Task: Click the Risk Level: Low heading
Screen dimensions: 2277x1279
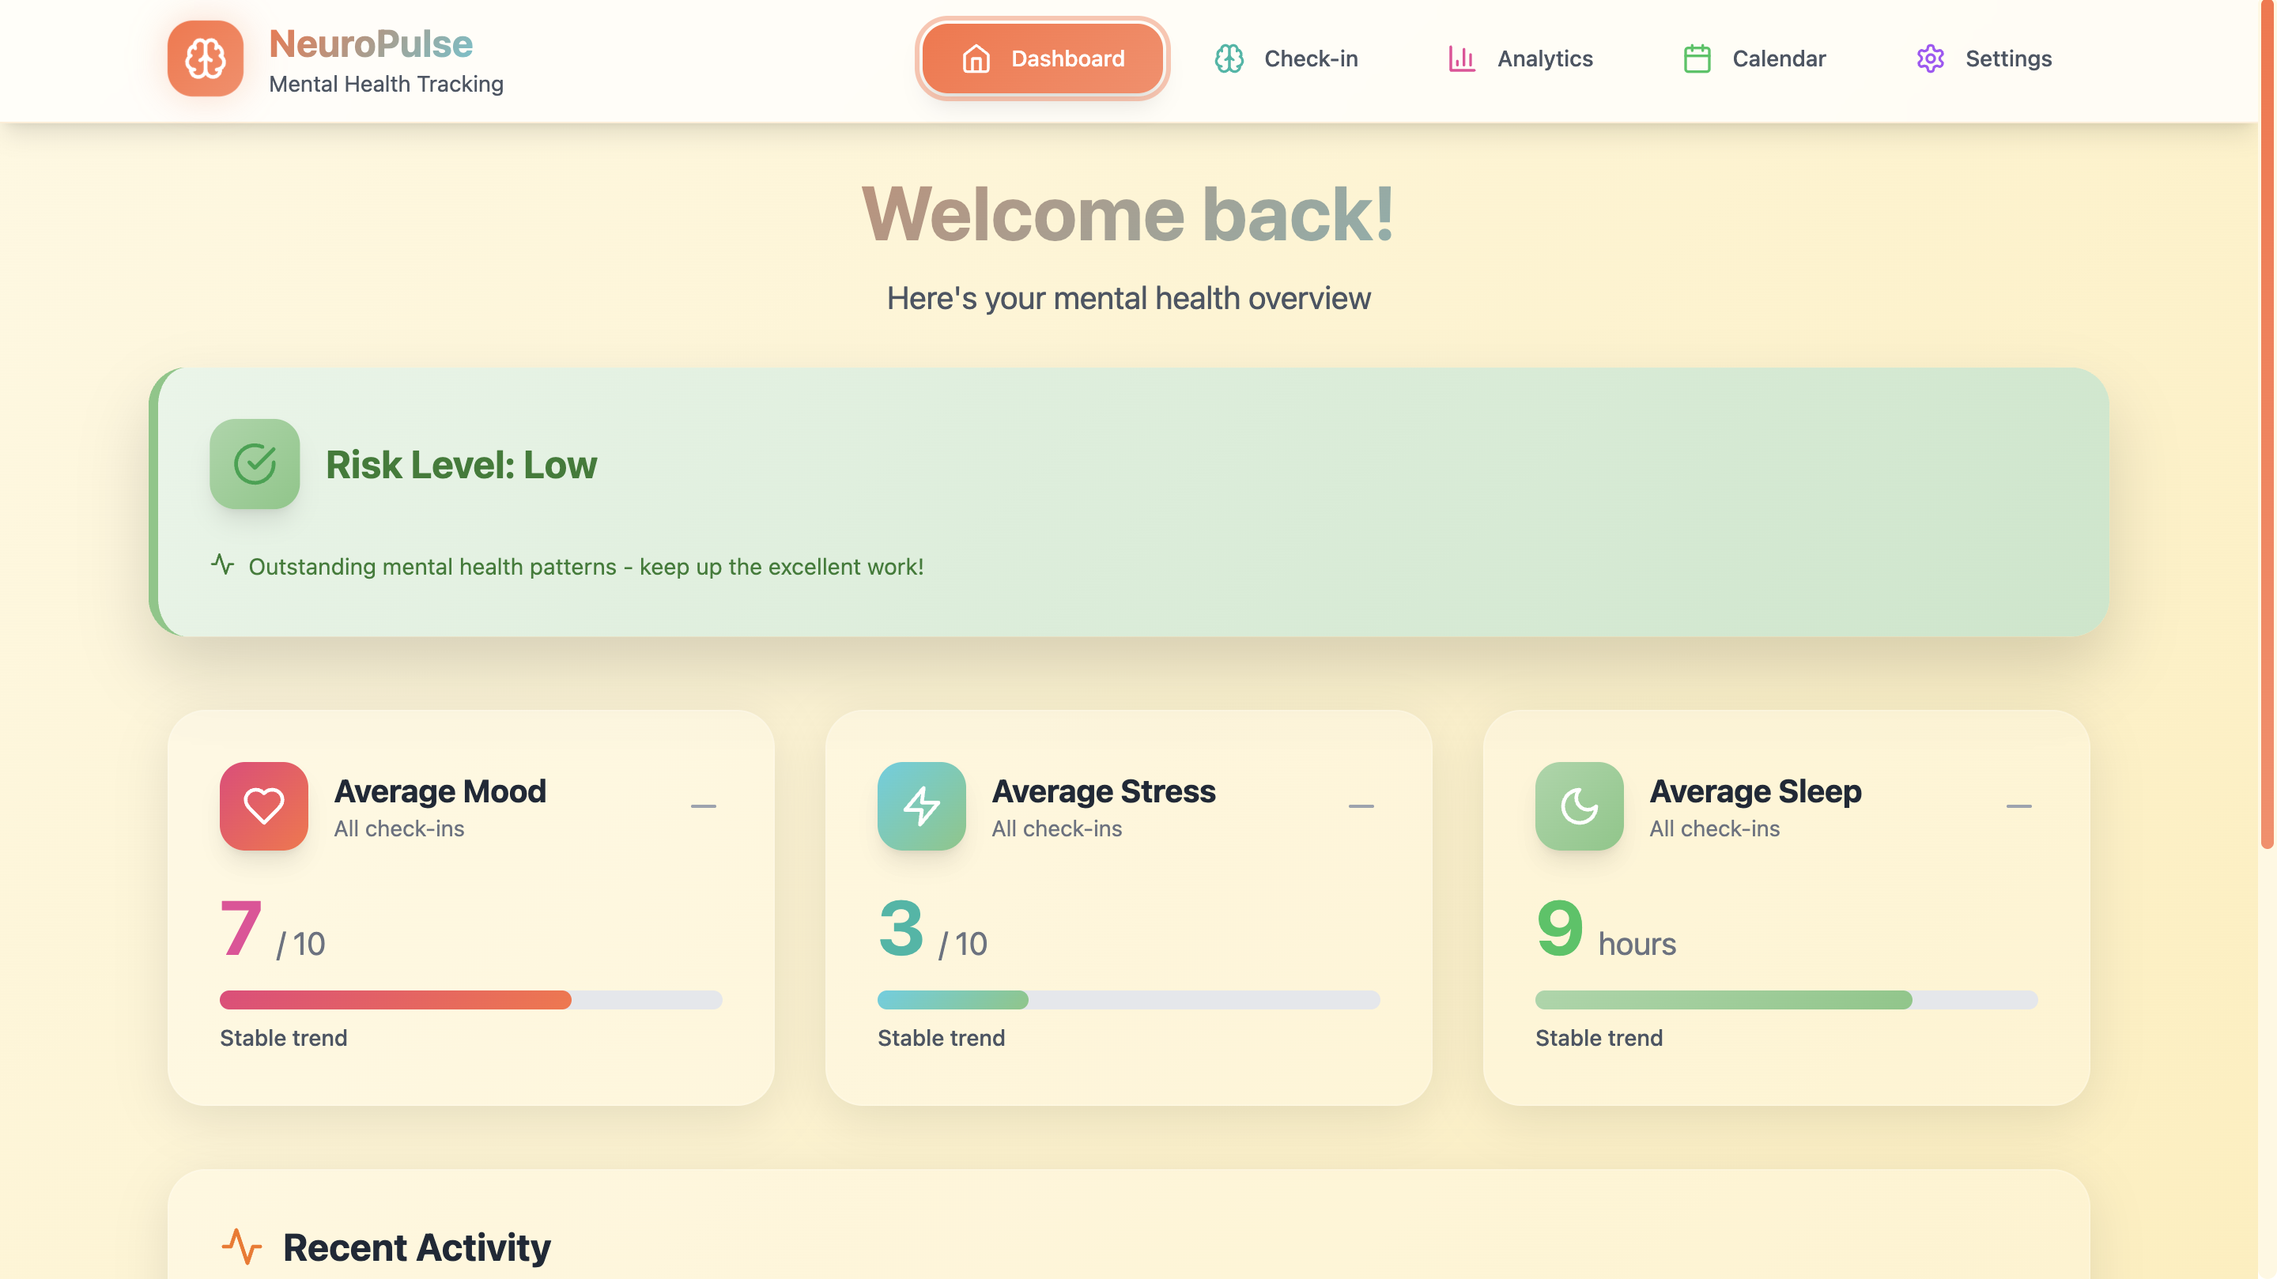Action: [x=460, y=465]
